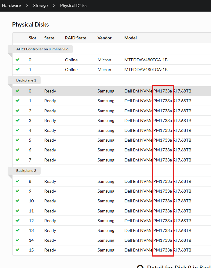Click the status check icon for slot 13

tap(17, 230)
